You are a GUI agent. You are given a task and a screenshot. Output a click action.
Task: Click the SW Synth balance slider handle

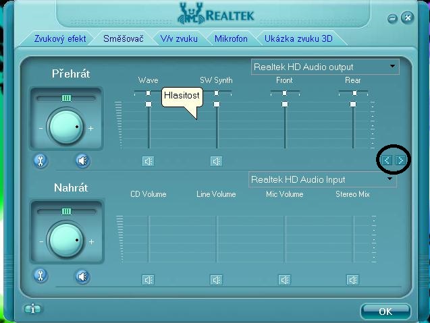(217, 93)
